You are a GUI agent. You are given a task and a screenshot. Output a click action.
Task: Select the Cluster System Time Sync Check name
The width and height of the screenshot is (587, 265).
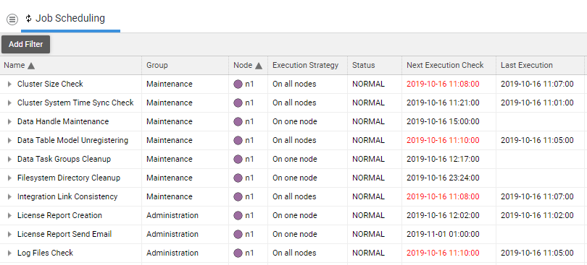pyautogui.click(x=75, y=103)
